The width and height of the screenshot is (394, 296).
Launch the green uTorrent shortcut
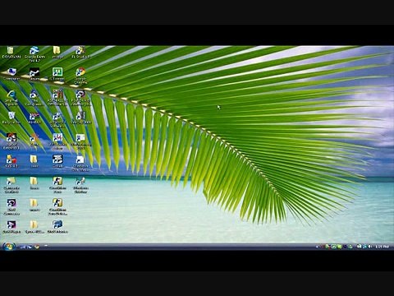tap(57, 74)
